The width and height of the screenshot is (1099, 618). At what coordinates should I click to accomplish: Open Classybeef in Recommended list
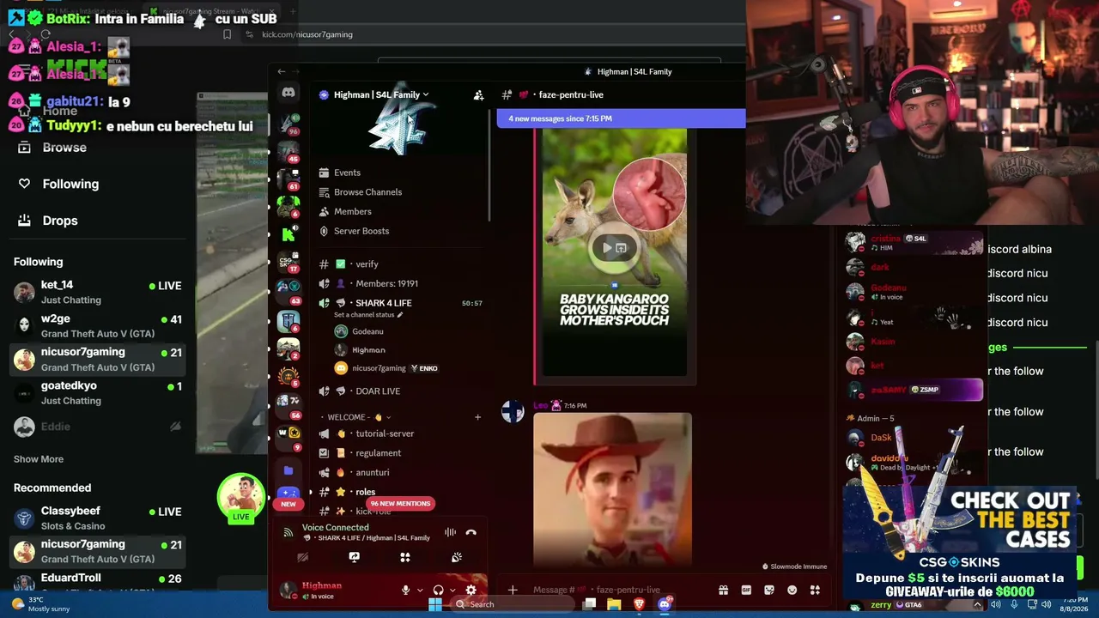[98, 518]
